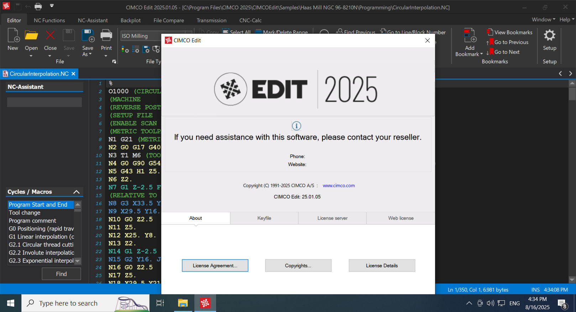The height and width of the screenshot is (312, 576).
Task: Expand the Add Bookmark dropdown arrow
Action: [x=481, y=54]
